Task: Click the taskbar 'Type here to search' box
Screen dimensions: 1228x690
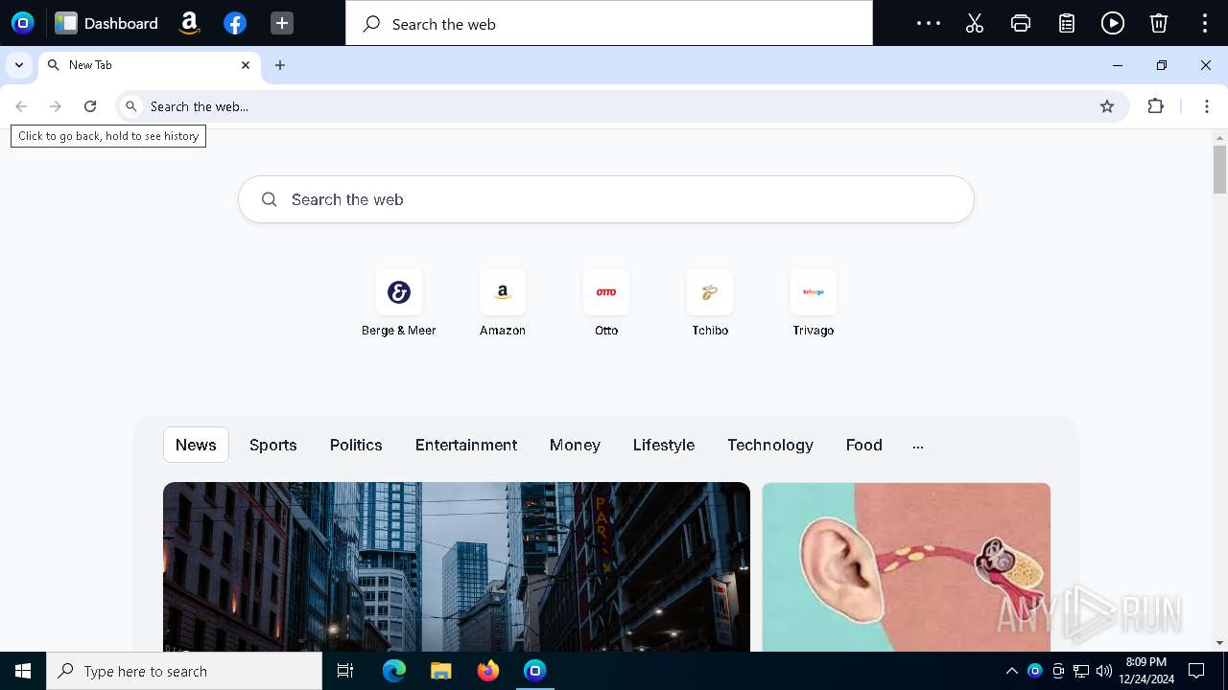Action: tap(184, 671)
